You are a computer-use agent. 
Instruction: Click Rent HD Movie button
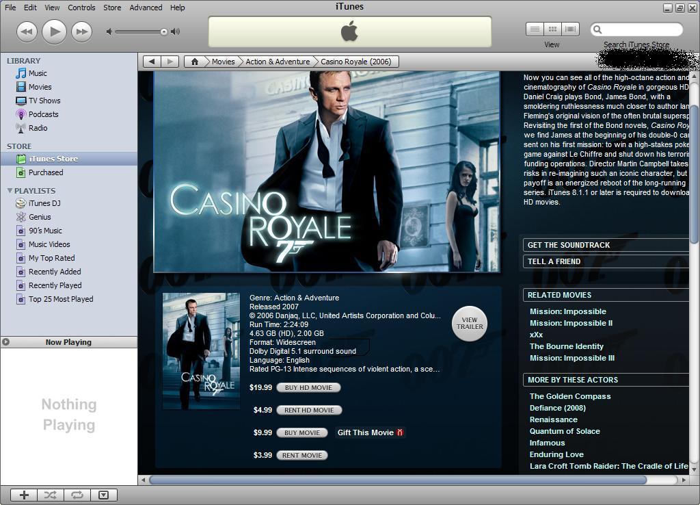click(x=309, y=410)
